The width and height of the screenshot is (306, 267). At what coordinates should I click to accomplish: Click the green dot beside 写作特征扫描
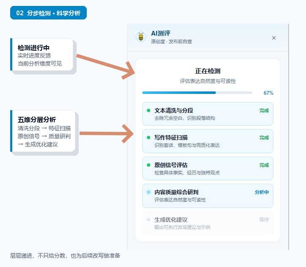149,138
